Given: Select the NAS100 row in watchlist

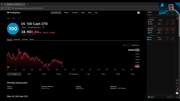Looking at the screenshot, I should [161, 29].
